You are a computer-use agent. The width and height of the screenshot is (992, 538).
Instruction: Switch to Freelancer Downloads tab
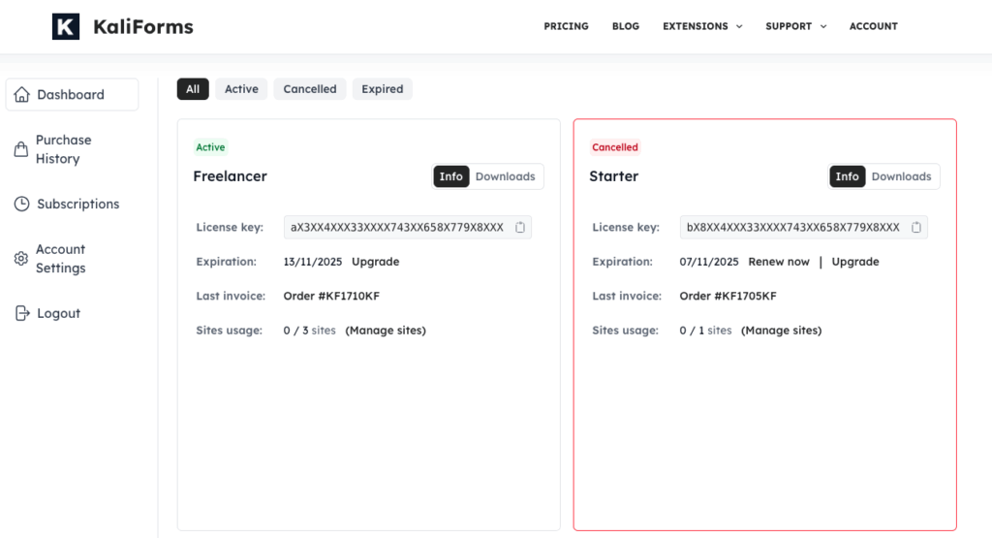[x=505, y=176]
